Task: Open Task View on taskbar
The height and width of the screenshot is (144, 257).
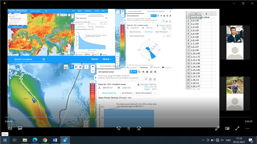Action: [x=15, y=140]
